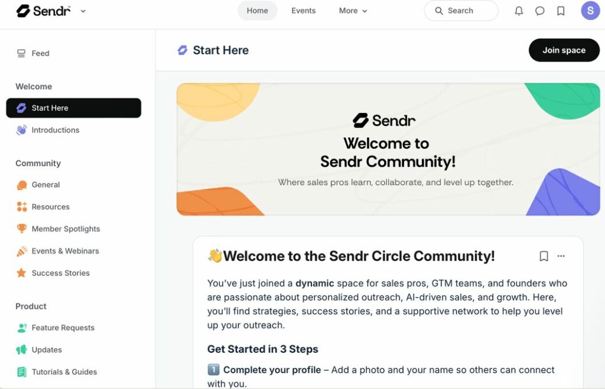View saved bookmarks in the top bar
This screenshot has width=605, height=389.
(x=560, y=10)
